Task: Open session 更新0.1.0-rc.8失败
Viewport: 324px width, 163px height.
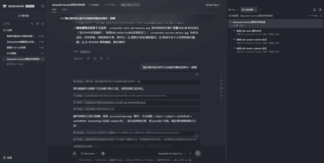Action: click(x=24, y=48)
